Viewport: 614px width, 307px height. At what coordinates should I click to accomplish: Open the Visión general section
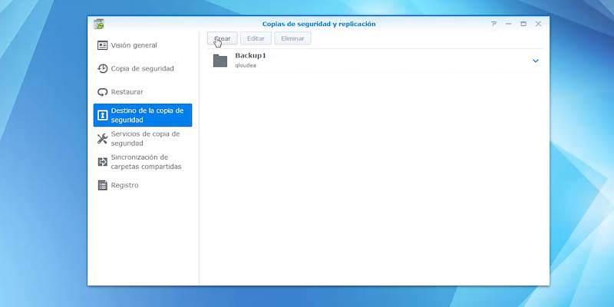click(143, 45)
